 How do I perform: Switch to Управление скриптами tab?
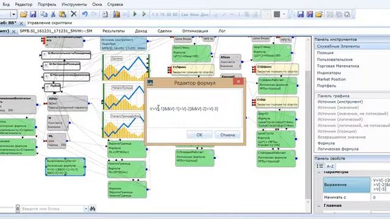coord(49,23)
